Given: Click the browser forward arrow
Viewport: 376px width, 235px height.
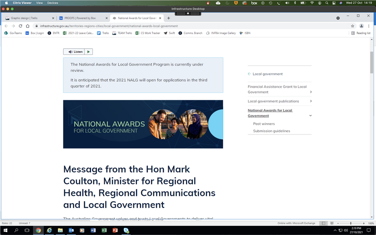Looking at the screenshot, I should pos(13,26).
